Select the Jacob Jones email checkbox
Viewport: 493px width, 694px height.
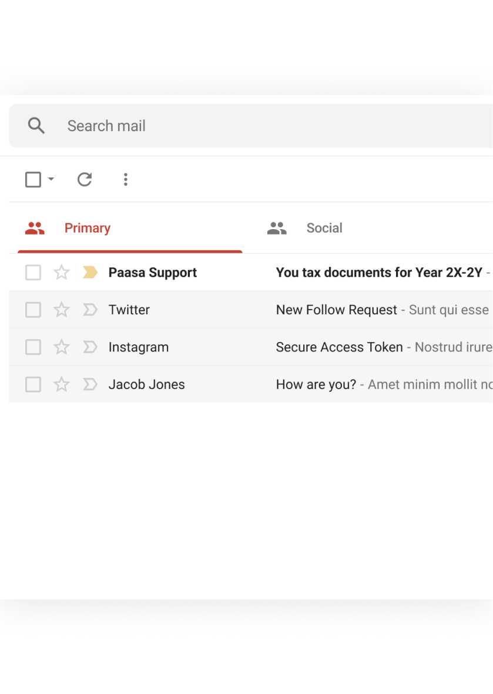tap(33, 385)
